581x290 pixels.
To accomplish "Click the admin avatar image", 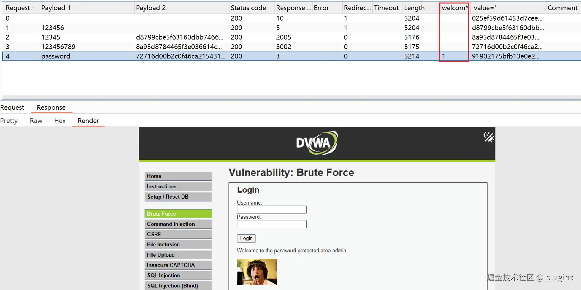I will [x=257, y=272].
